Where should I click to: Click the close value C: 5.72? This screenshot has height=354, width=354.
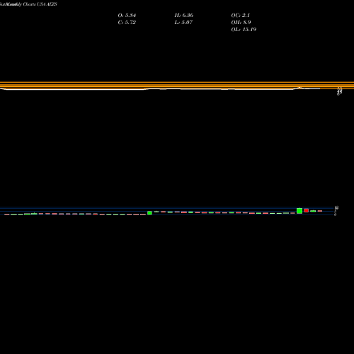click(127, 22)
